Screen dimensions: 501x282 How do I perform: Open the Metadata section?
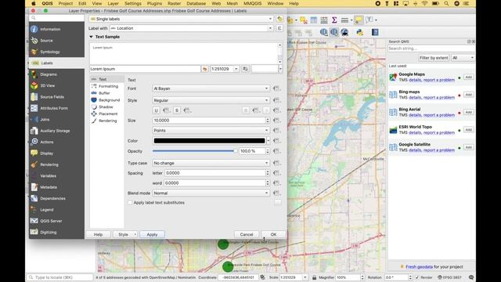click(x=56, y=187)
